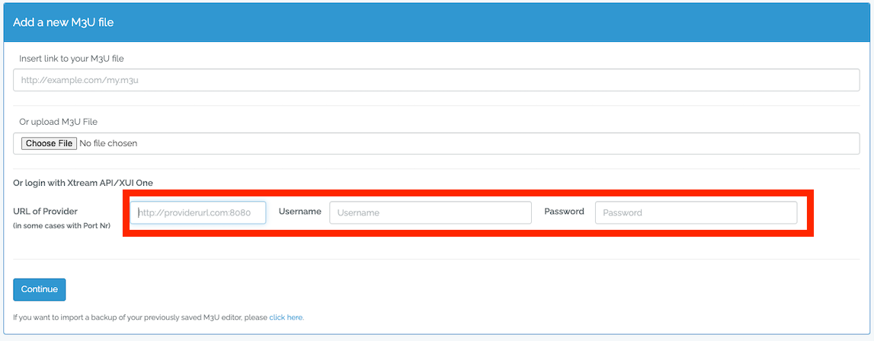Click the Username input field
Image resolution: width=874 pixels, height=341 pixels.
point(431,212)
